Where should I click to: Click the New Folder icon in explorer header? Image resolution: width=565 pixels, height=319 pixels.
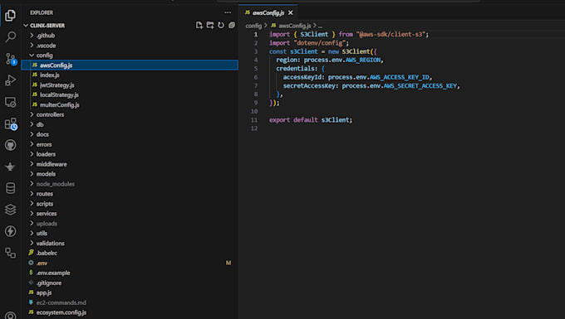click(x=210, y=25)
